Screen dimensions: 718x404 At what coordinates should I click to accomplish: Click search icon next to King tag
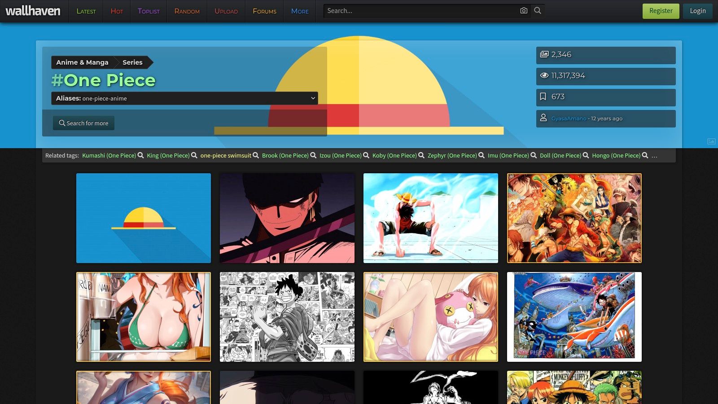(x=194, y=155)
